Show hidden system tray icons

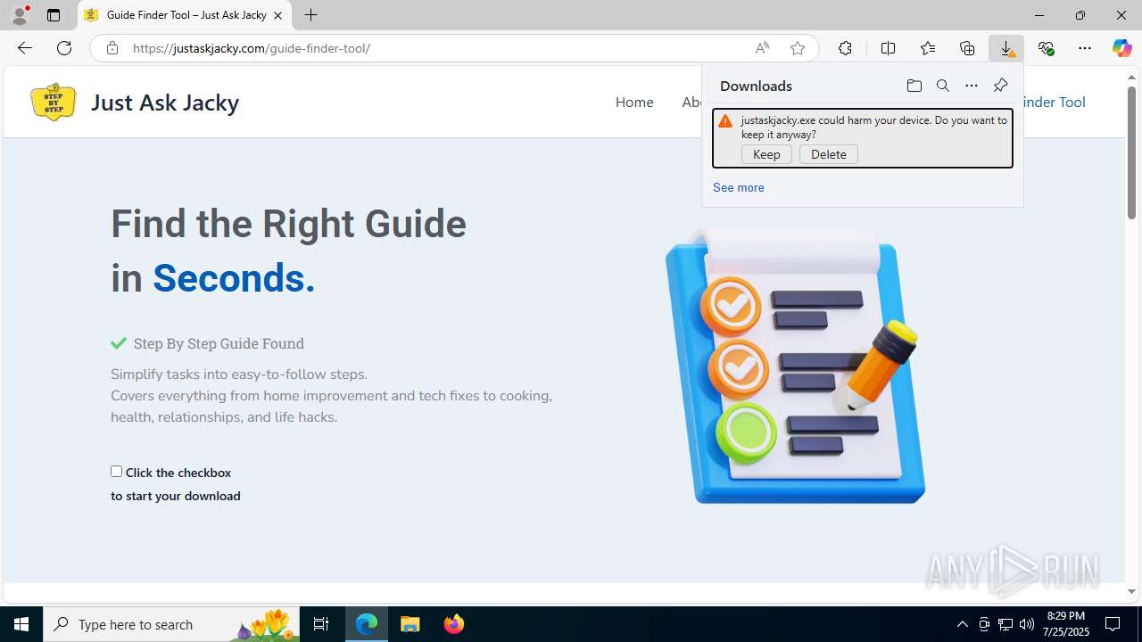coord(962,624)
